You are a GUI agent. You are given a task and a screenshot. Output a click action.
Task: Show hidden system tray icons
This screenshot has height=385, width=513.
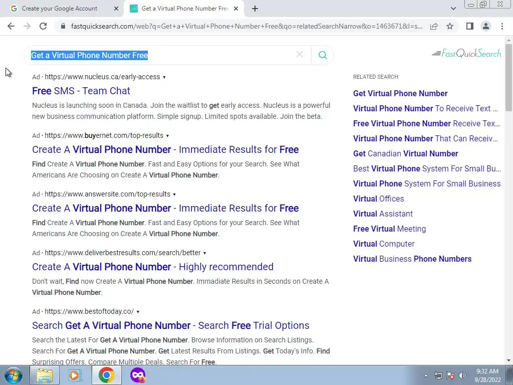pos(426,375)
